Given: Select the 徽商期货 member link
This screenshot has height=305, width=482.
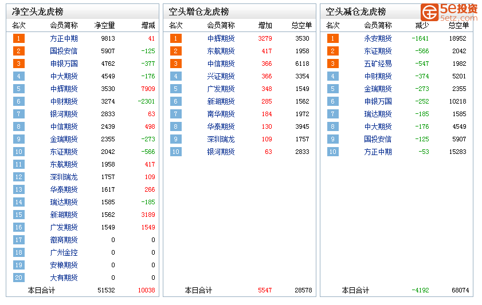Looking at the screenshot, I should [64, 240].
